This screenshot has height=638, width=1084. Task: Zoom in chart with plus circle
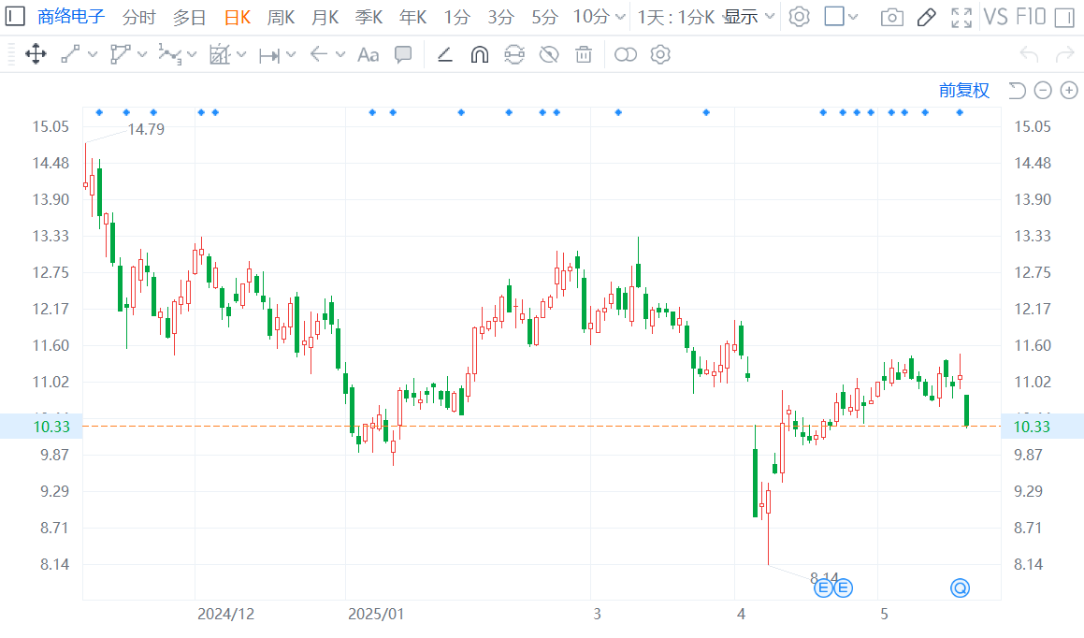click(1069, 91)
